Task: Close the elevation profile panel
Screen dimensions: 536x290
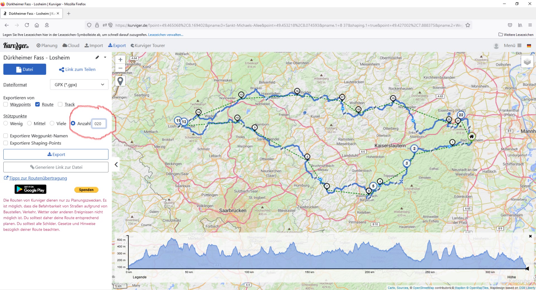Action: click(530, 236)
